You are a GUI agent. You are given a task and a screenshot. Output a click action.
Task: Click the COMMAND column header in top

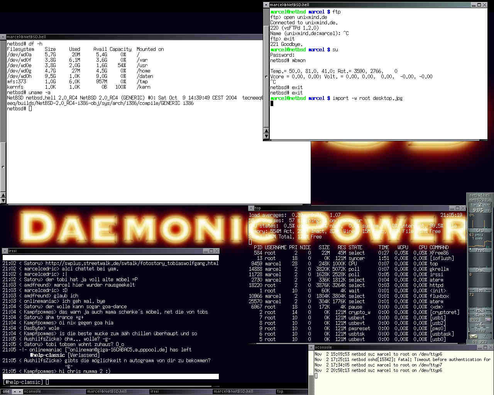pyautogui.click(x=439, y=248)
